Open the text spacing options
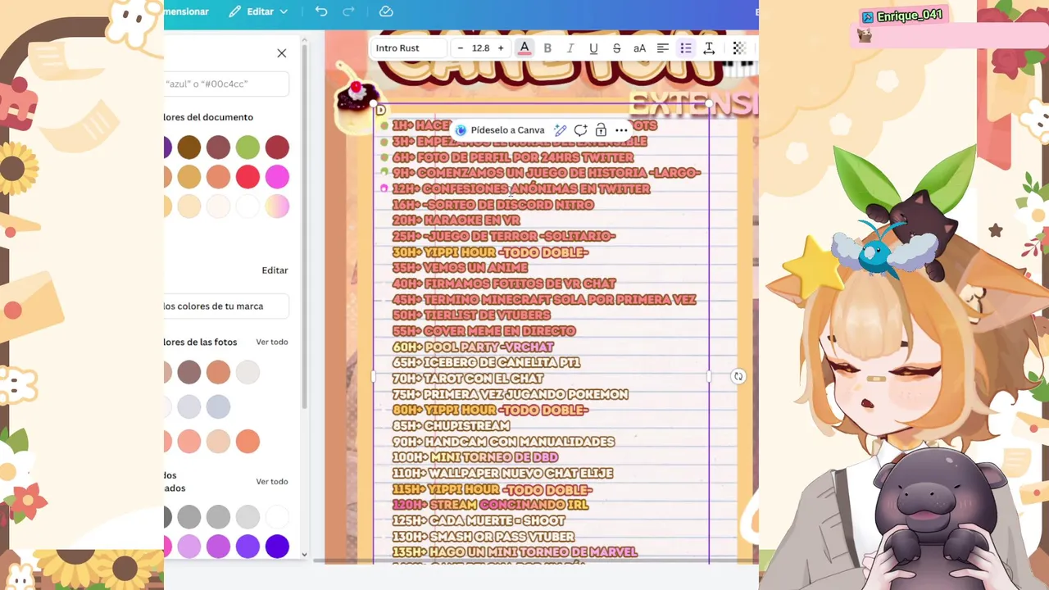The width and height of the screenshot is (1049, 590). (709, 48)
